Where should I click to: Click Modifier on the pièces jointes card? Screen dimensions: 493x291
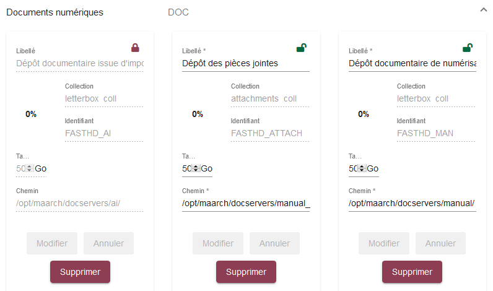[x=218, y=243]
